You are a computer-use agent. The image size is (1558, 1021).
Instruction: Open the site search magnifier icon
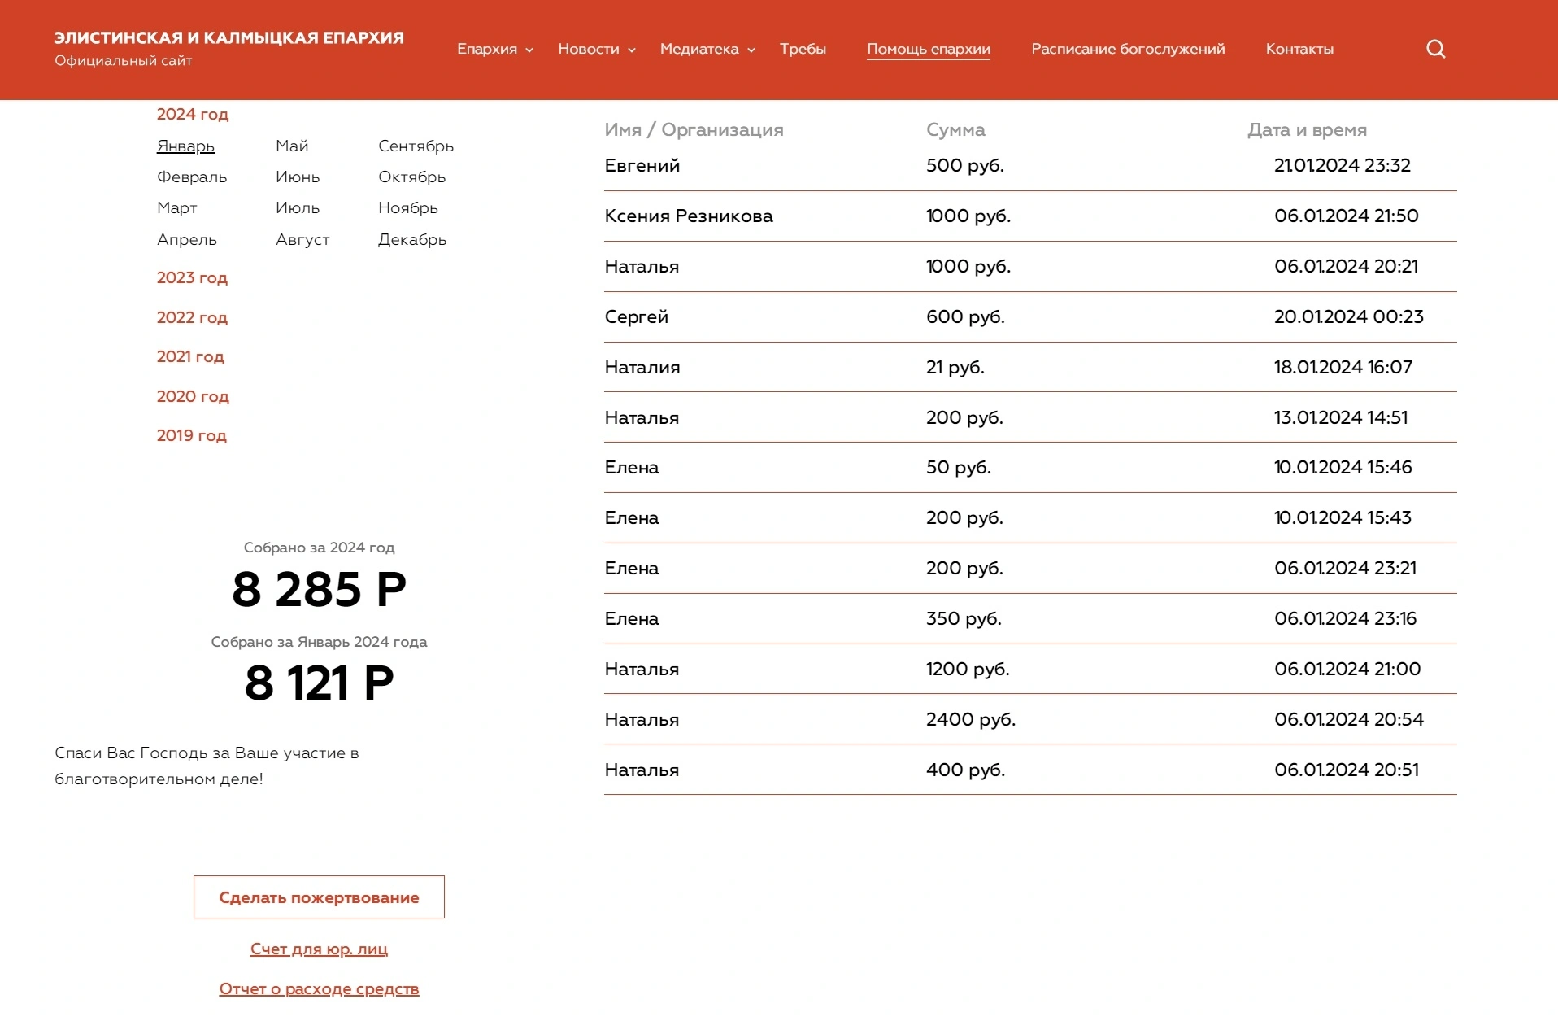[1435, 49]
